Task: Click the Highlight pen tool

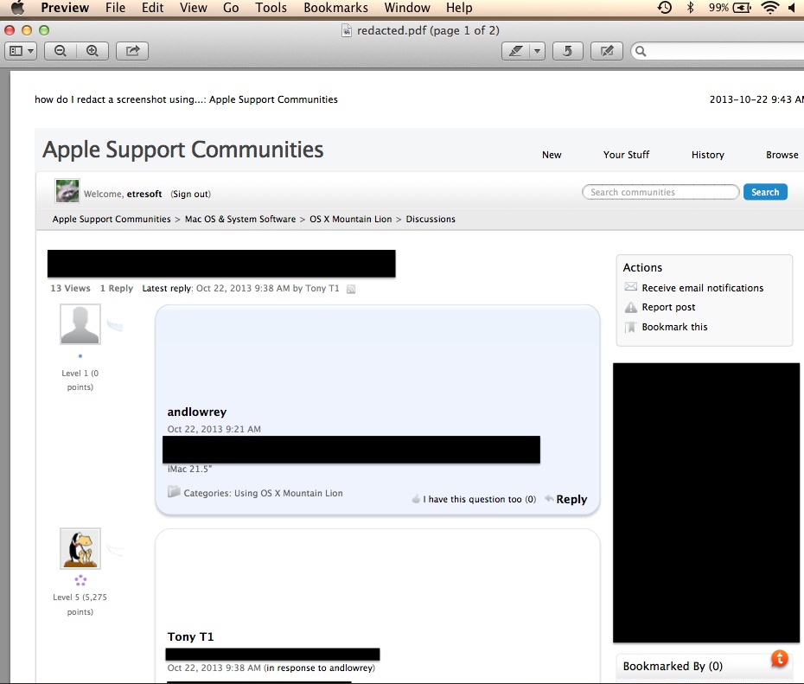Action: click(515, 51)
